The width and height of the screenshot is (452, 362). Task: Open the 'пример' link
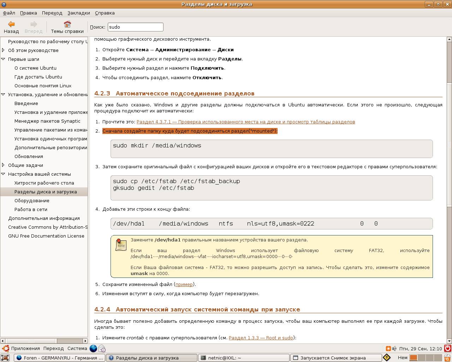point(184,284)
